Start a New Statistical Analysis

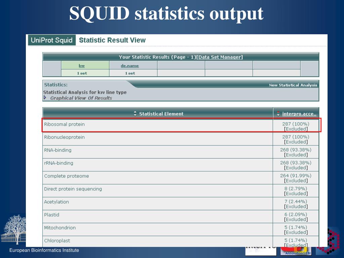[293, 85]
